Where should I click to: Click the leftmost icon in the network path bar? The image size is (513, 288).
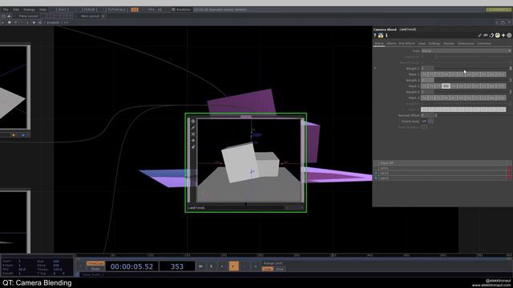[2, 22]
